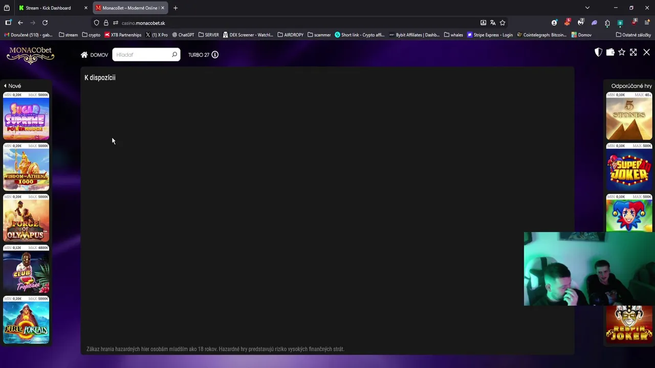The width and height of the screenshot is (655, 368).
Task: Open Respin Joker game thumbnail
Action: 629,324
